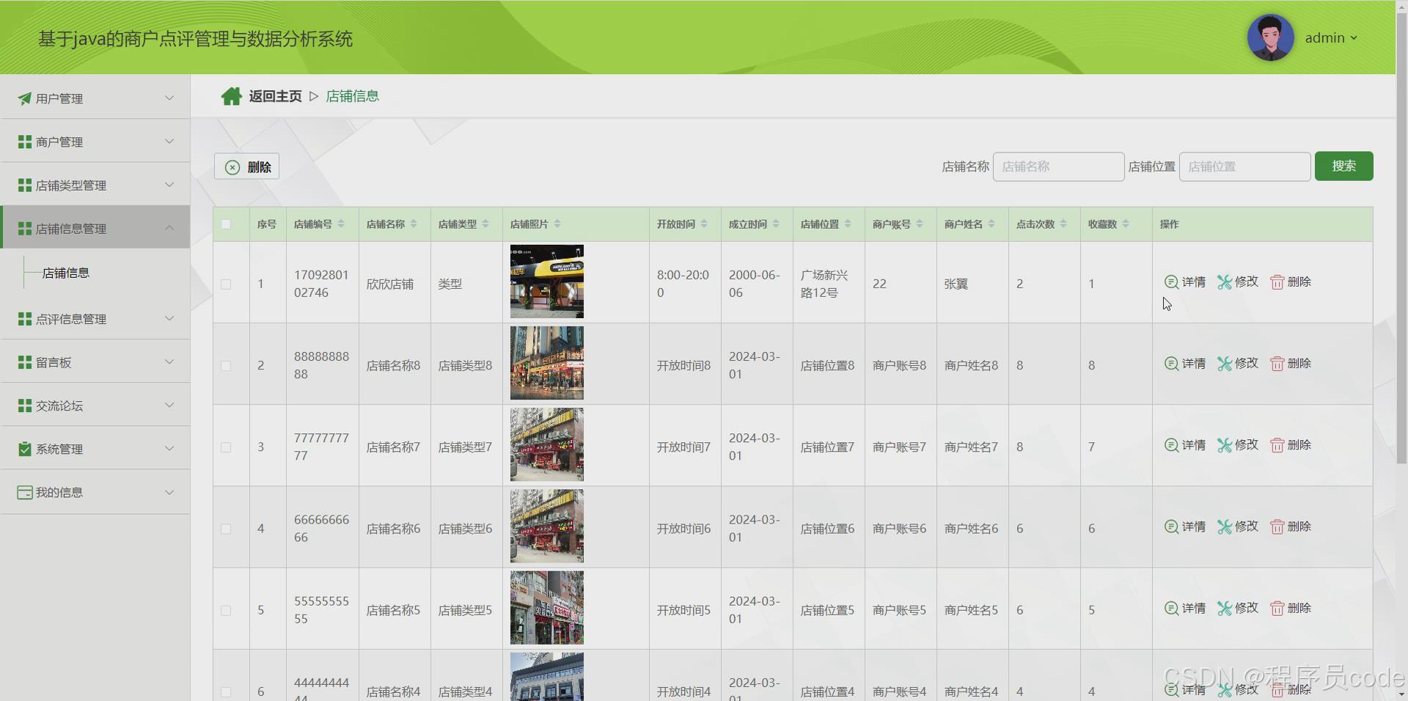The height and width of the screenshot is (701, 1408).
Task: Click the 详情 icon for 欣欣店铺
Action: pyautogui.click(x=1171, y=282)
